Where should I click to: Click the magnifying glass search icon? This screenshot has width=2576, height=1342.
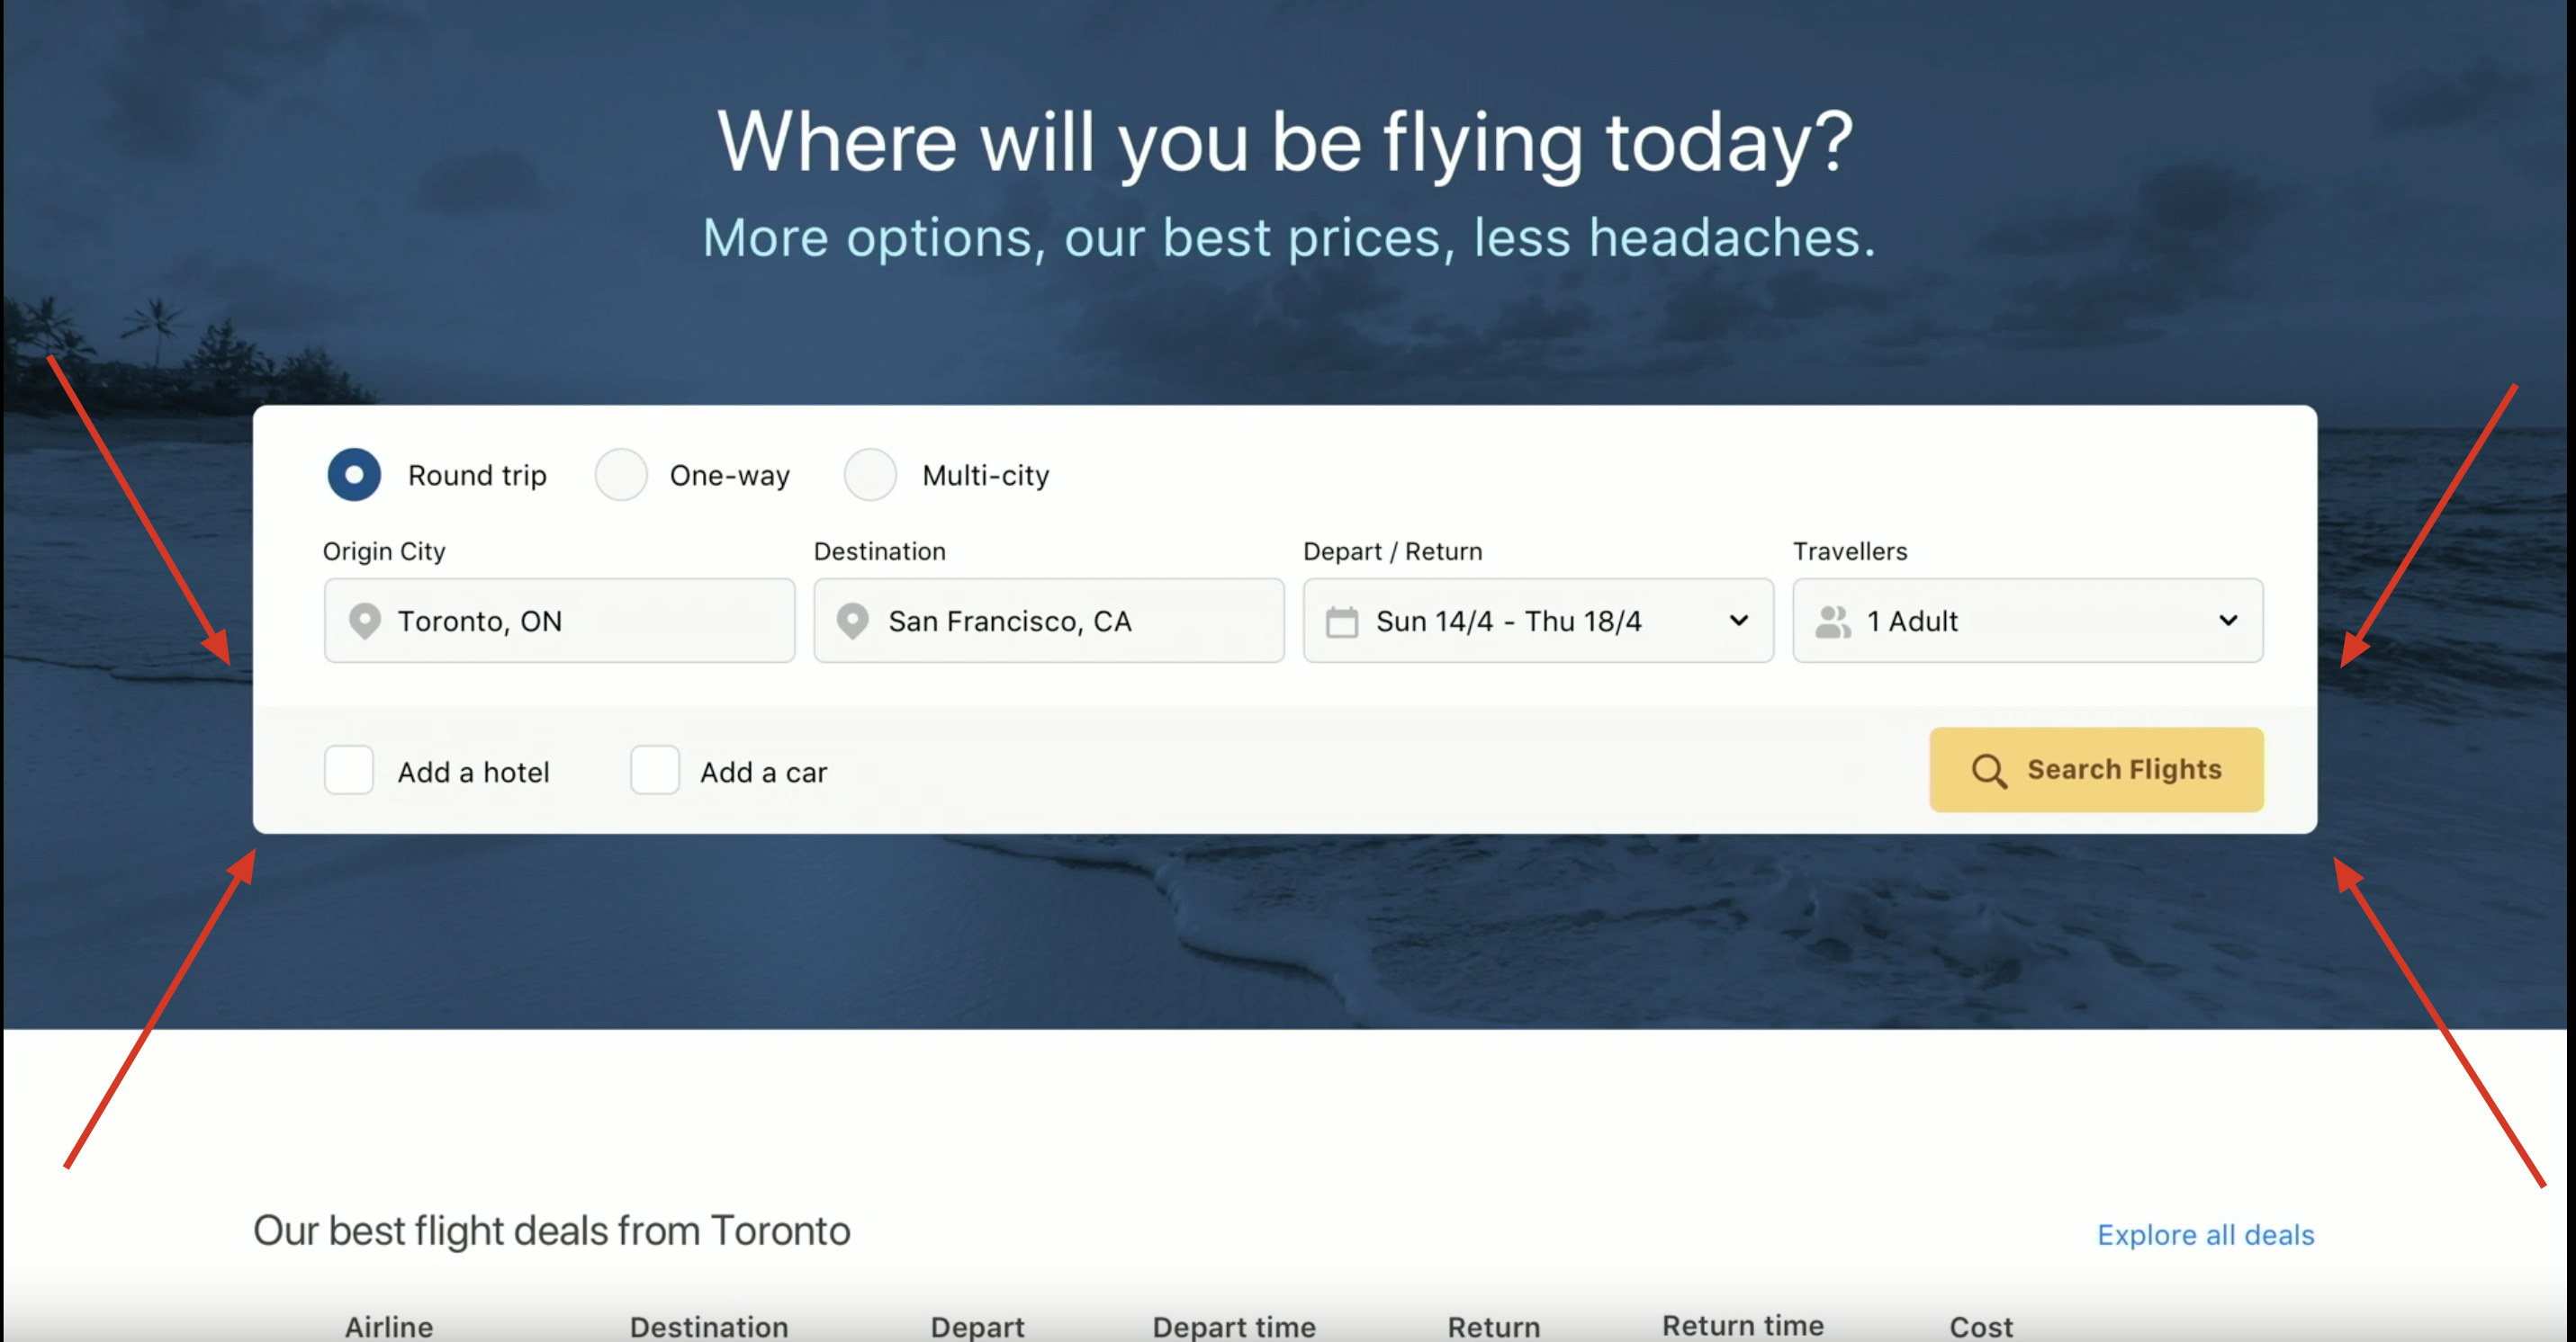1988,771
